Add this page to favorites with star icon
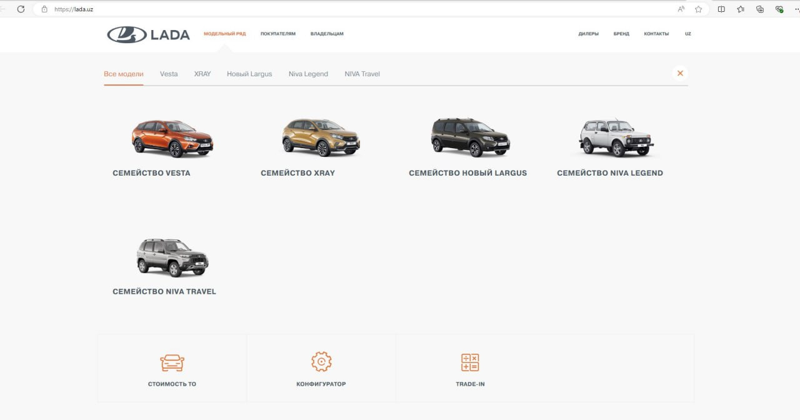 pos(699,9)
